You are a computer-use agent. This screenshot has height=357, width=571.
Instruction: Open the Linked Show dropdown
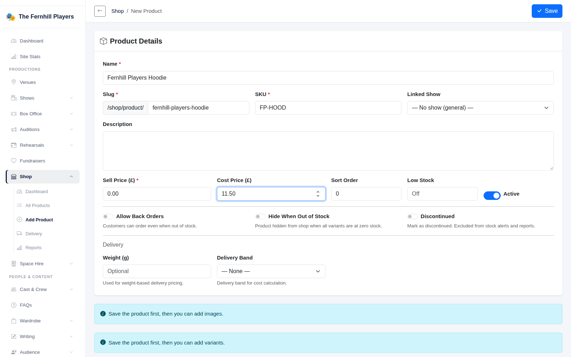click(480, 108)
